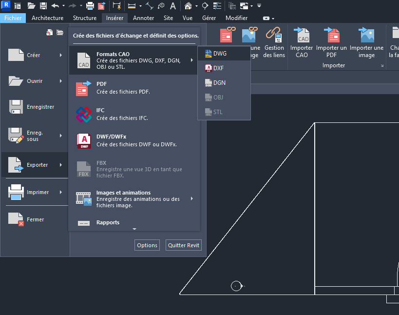
Task: Click the PDF export icon
Action: click(84, 88)
